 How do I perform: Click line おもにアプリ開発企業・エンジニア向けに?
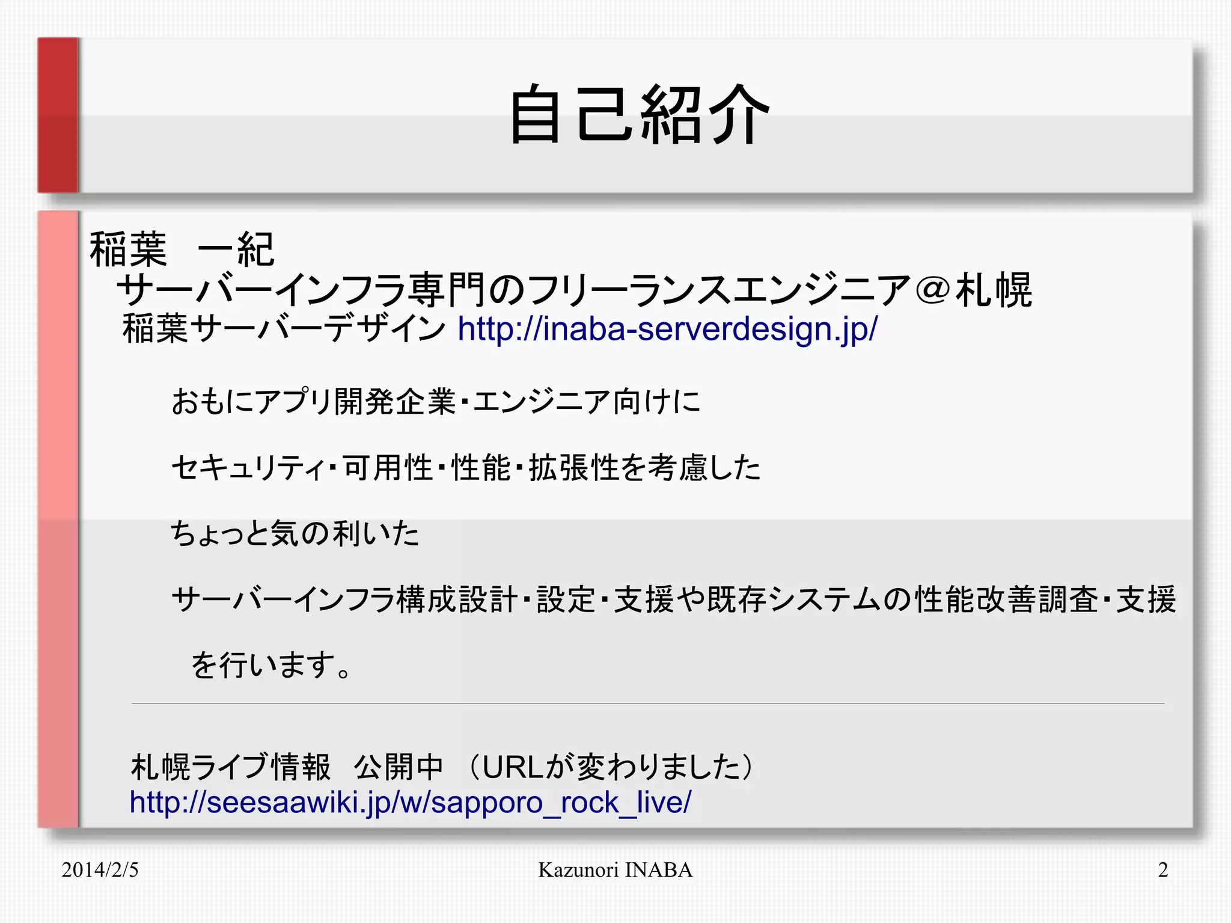coord(436,401)
